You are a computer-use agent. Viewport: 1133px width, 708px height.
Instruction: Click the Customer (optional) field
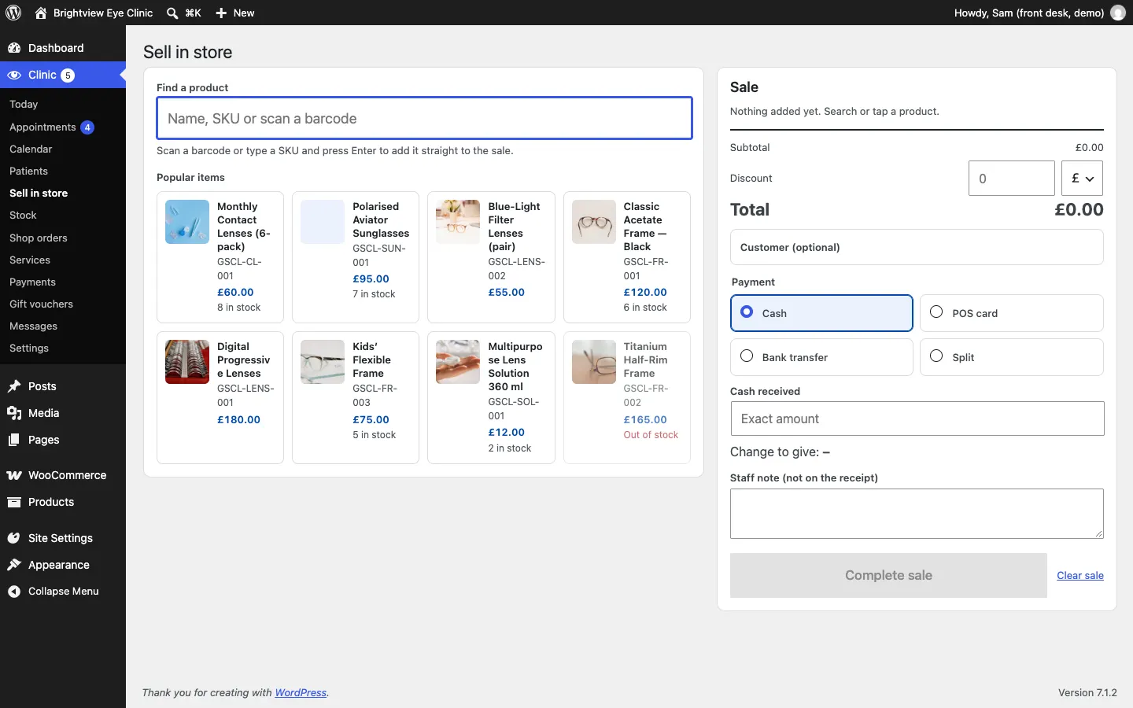click(917, 248)
